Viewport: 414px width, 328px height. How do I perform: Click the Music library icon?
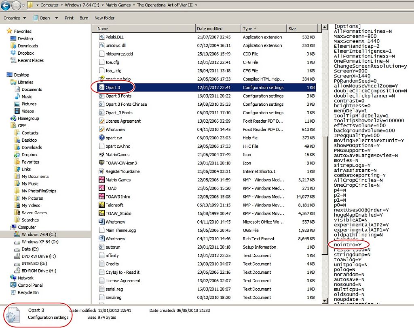pyautogui.click(x=17, y=96)
